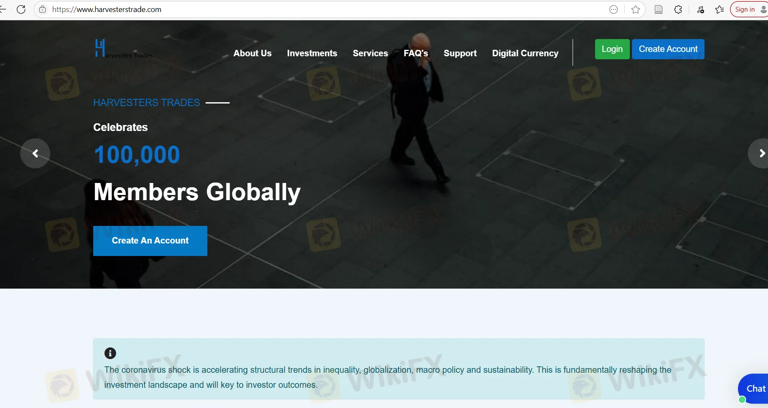Click the green Login button
768x408 pixels.
tap(612, 49)
